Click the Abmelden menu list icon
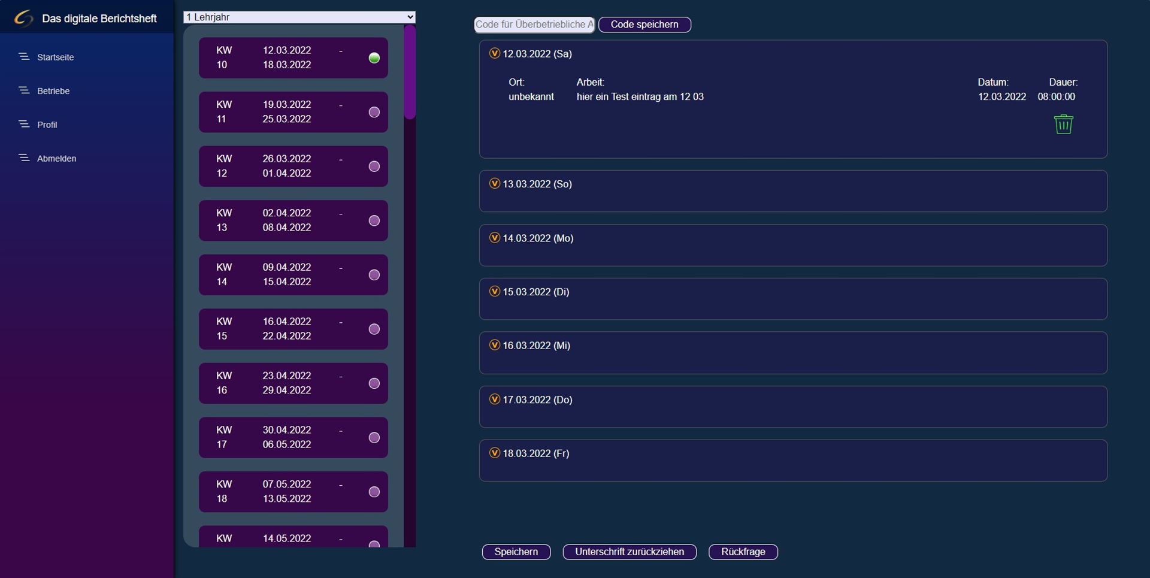Screen dimensions: 1150x578 [24, 158]
